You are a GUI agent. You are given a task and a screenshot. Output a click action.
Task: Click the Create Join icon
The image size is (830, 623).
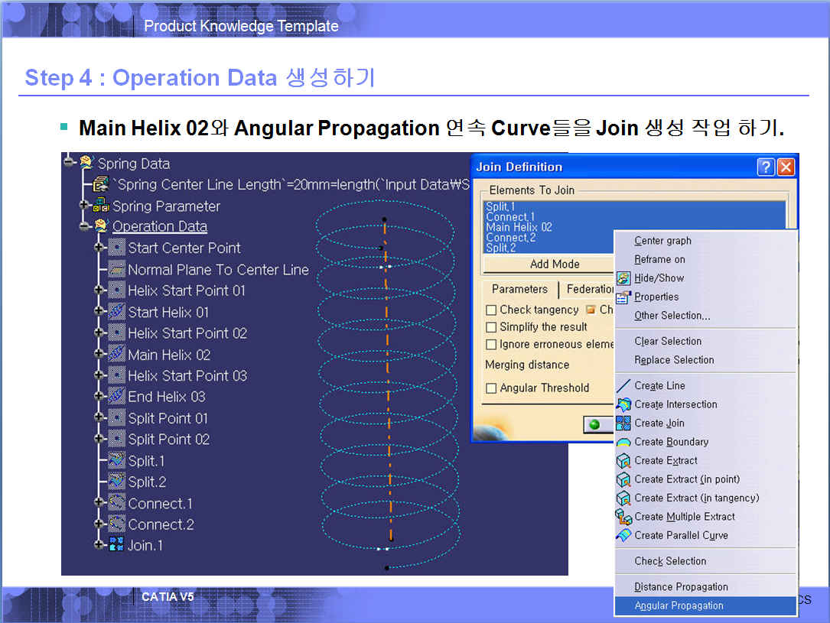click(623, 423)
